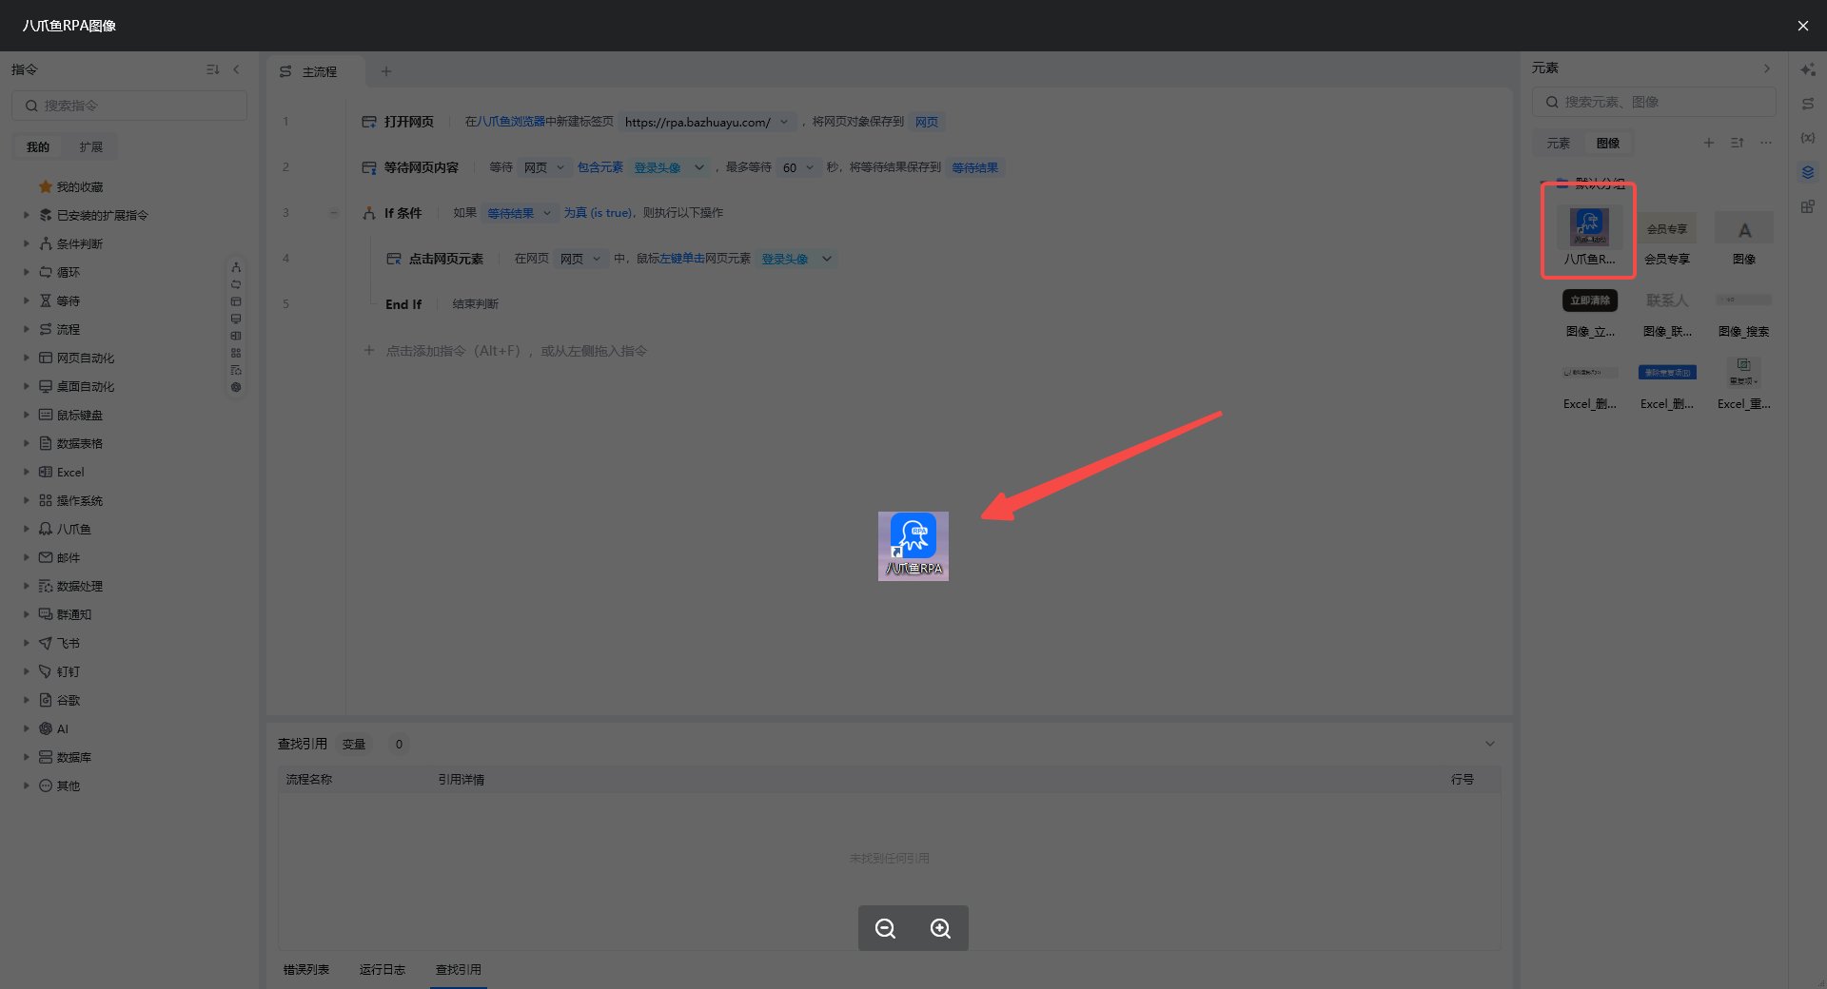The image size is (1827, 989).
Task: Open the 运行日志 bottom tab
Action: coord(383,969)
